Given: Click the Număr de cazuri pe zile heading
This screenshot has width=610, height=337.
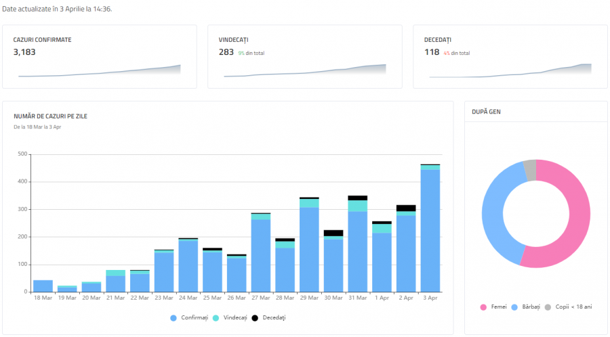Looking at the screenshot, I should pyautogui.click(x=50, y=116).
